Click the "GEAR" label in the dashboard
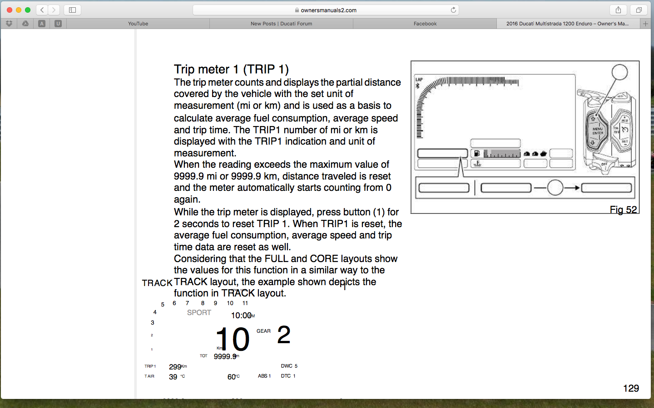The image size is (654, 408). click(x=263, y=331)
